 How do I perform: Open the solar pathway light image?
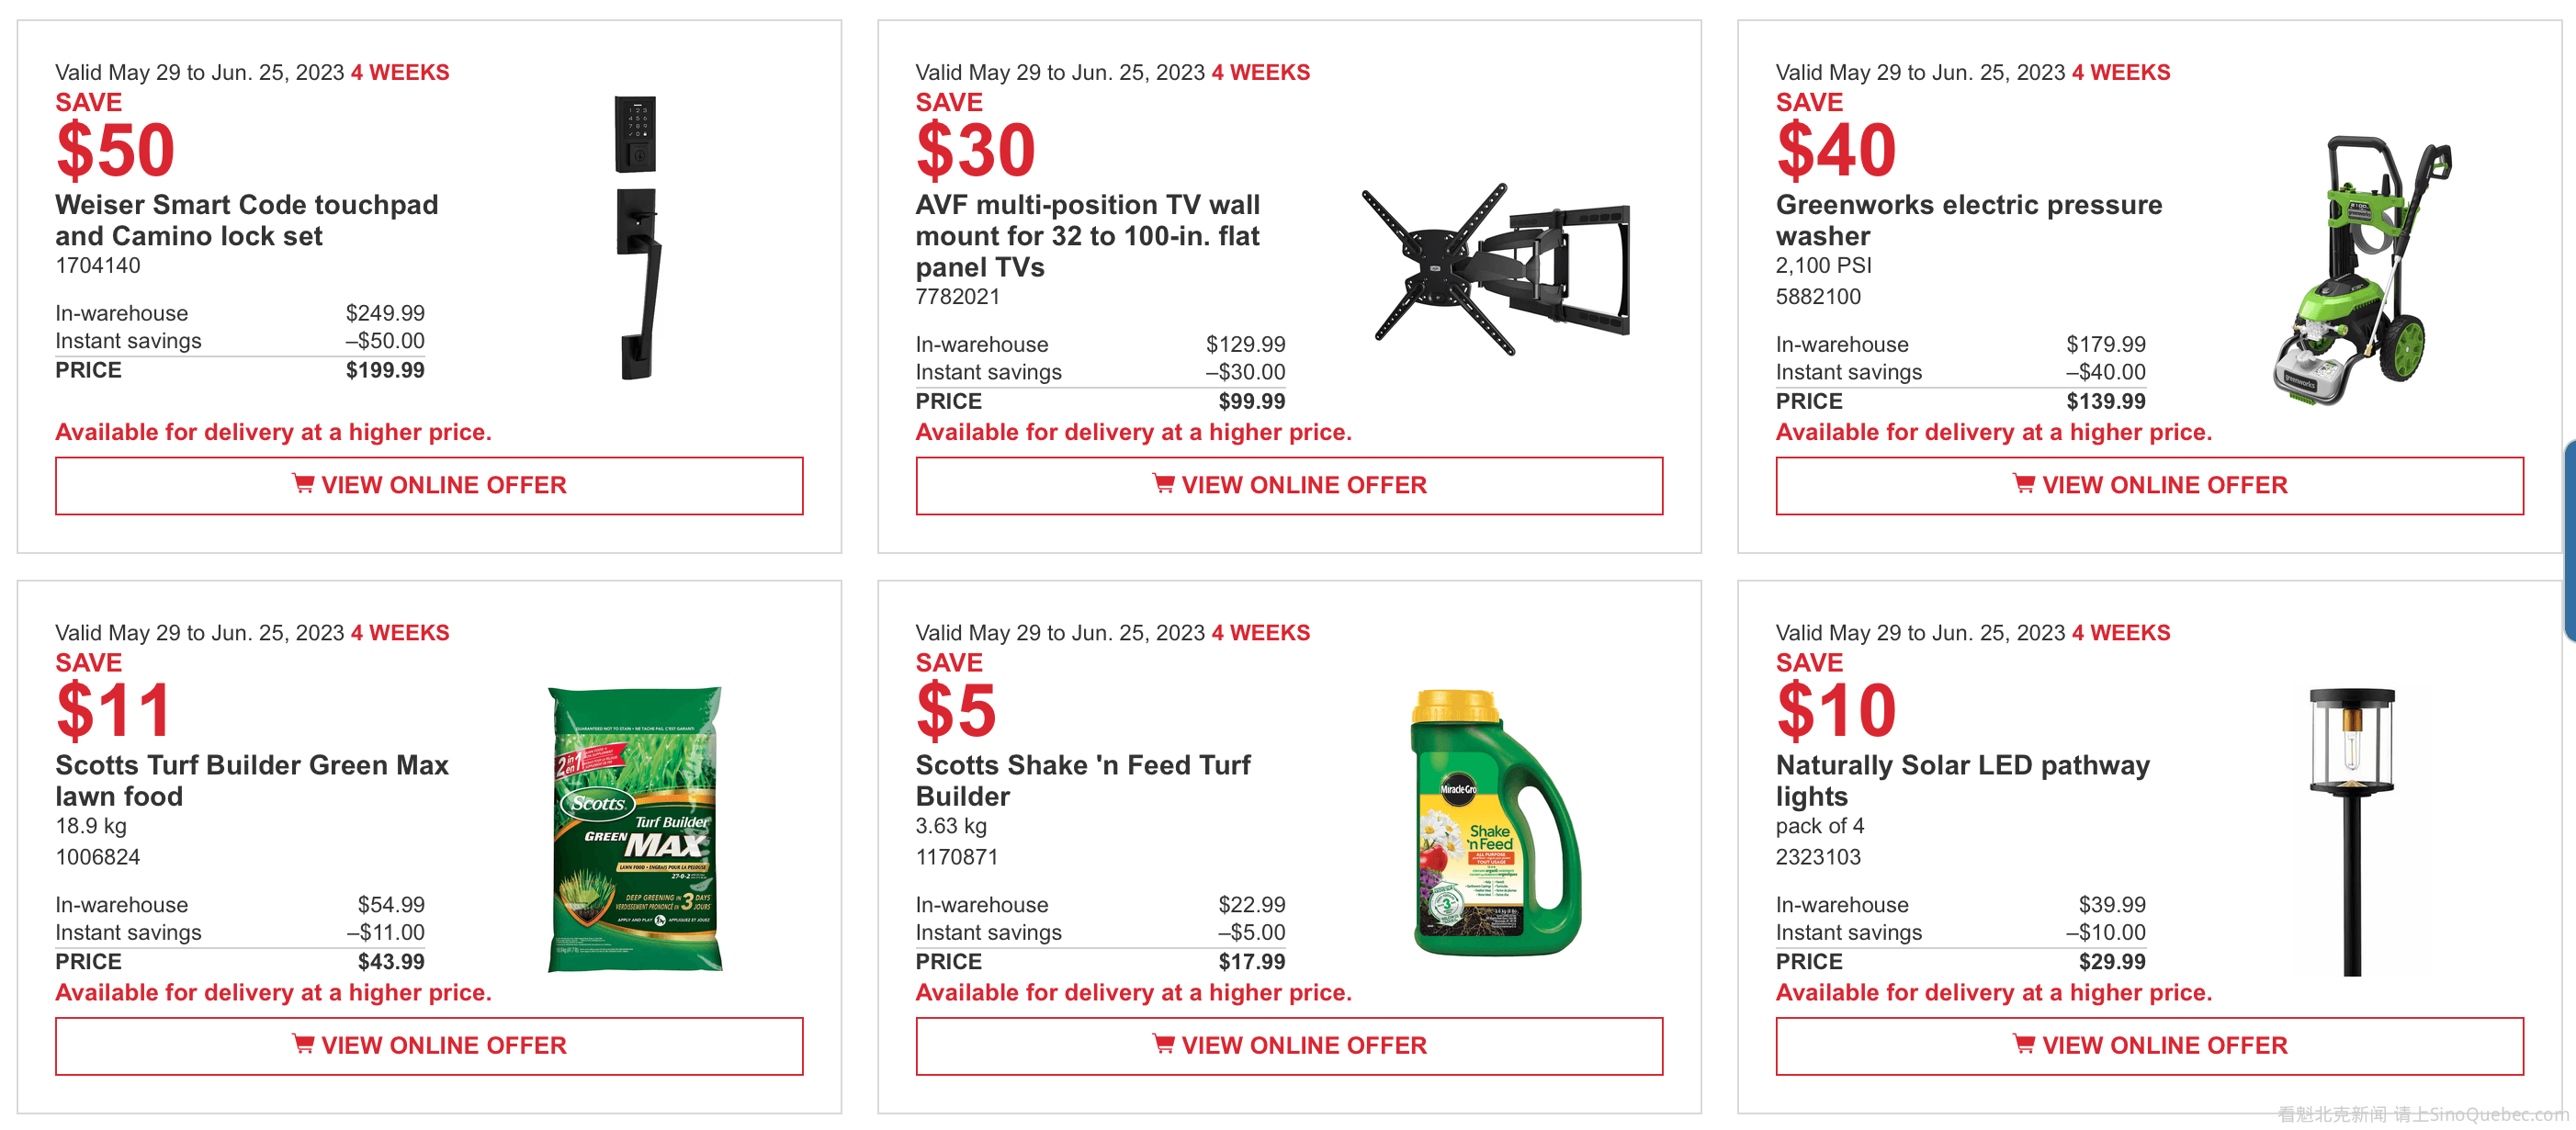pos(2351,831)
